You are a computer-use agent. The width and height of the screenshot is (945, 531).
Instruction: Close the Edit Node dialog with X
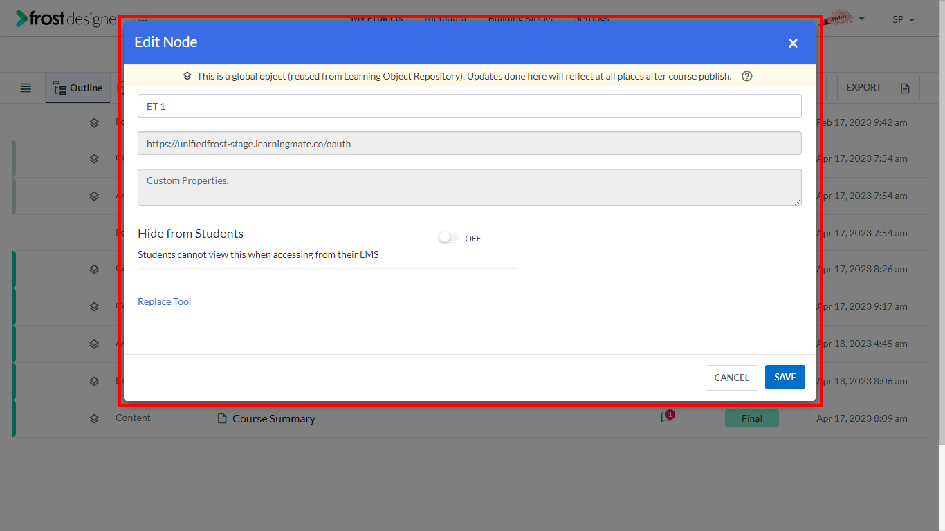click(x=793, y=43)
